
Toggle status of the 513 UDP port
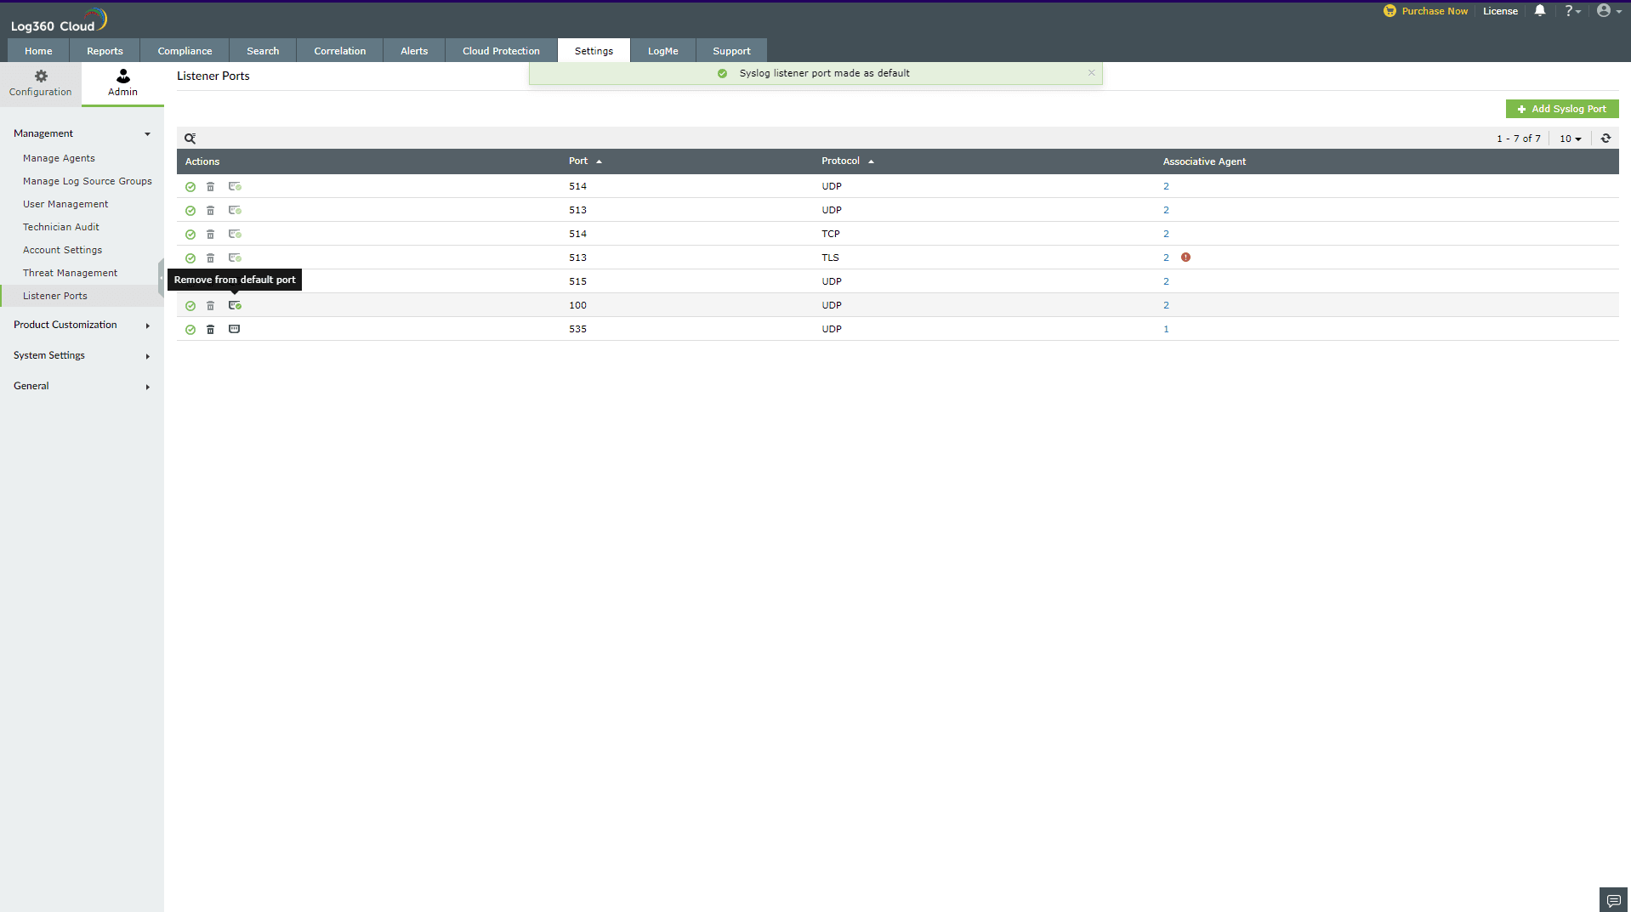pos(190,211)
